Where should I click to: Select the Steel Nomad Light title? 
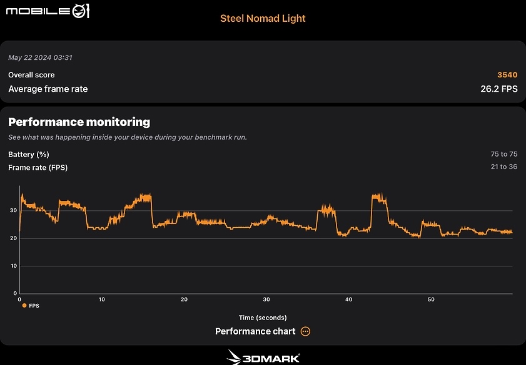click(x=263, y=18)
